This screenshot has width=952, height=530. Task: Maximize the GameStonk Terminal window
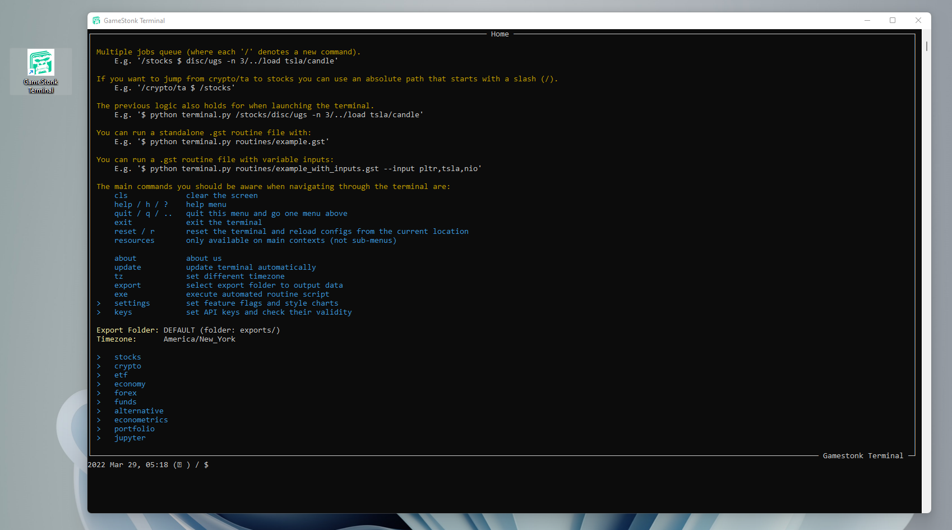(x=893, y=21)
